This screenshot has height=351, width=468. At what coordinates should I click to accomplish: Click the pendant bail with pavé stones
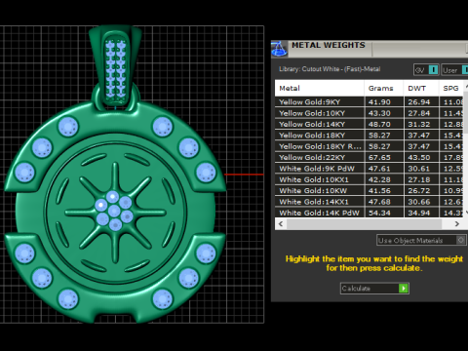115,66
